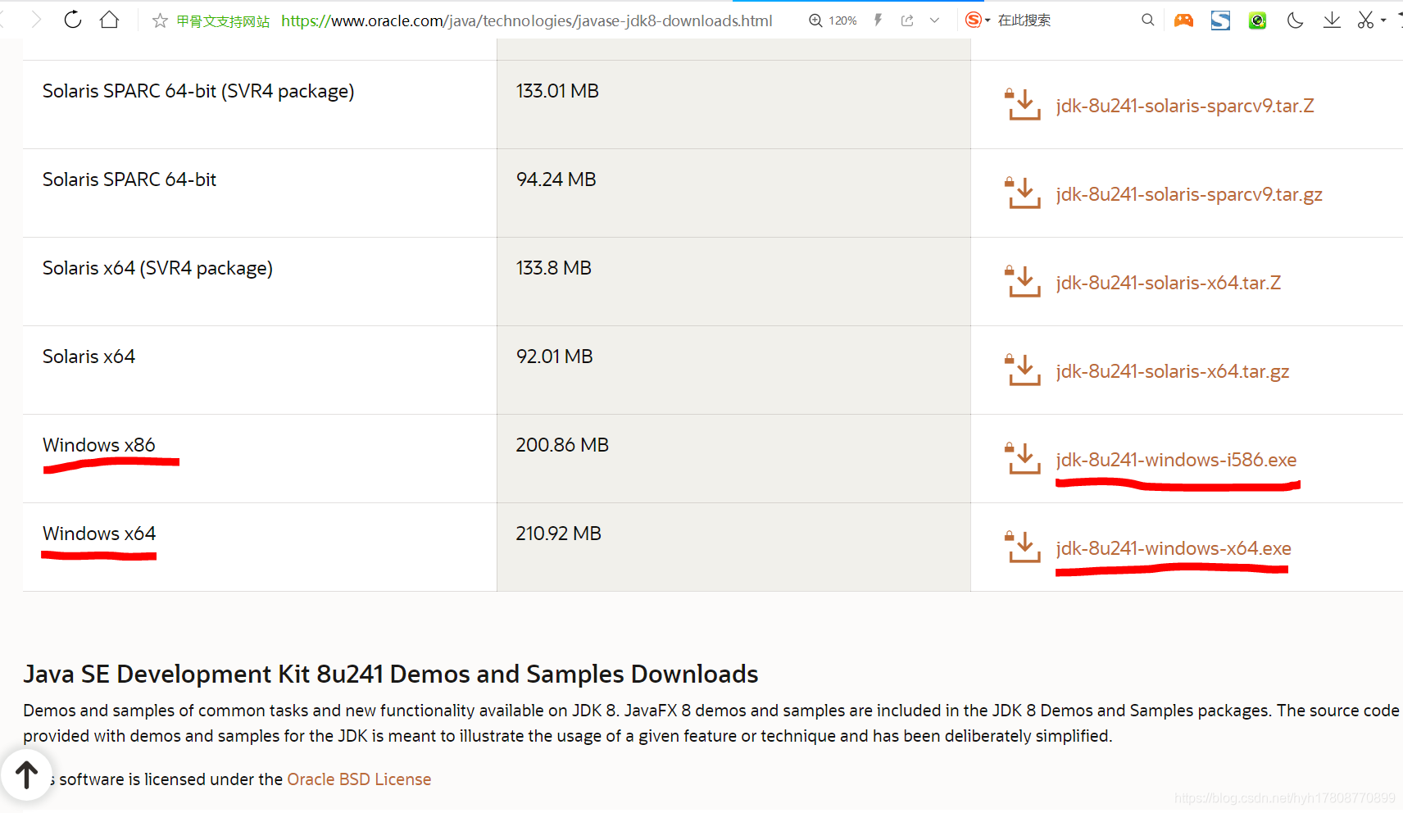Open the browser downloads manager icon
The width and height of the screenshot is (1403, 813).
click(1332, 20)
